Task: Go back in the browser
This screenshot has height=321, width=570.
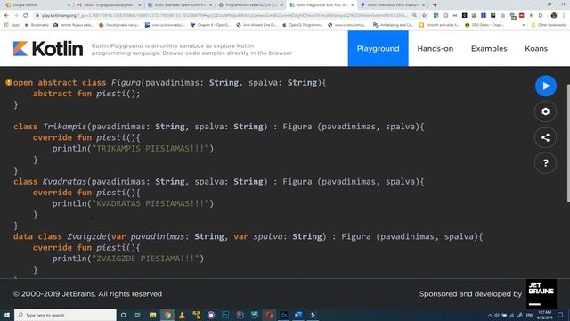Action: (x=6, y=16)
